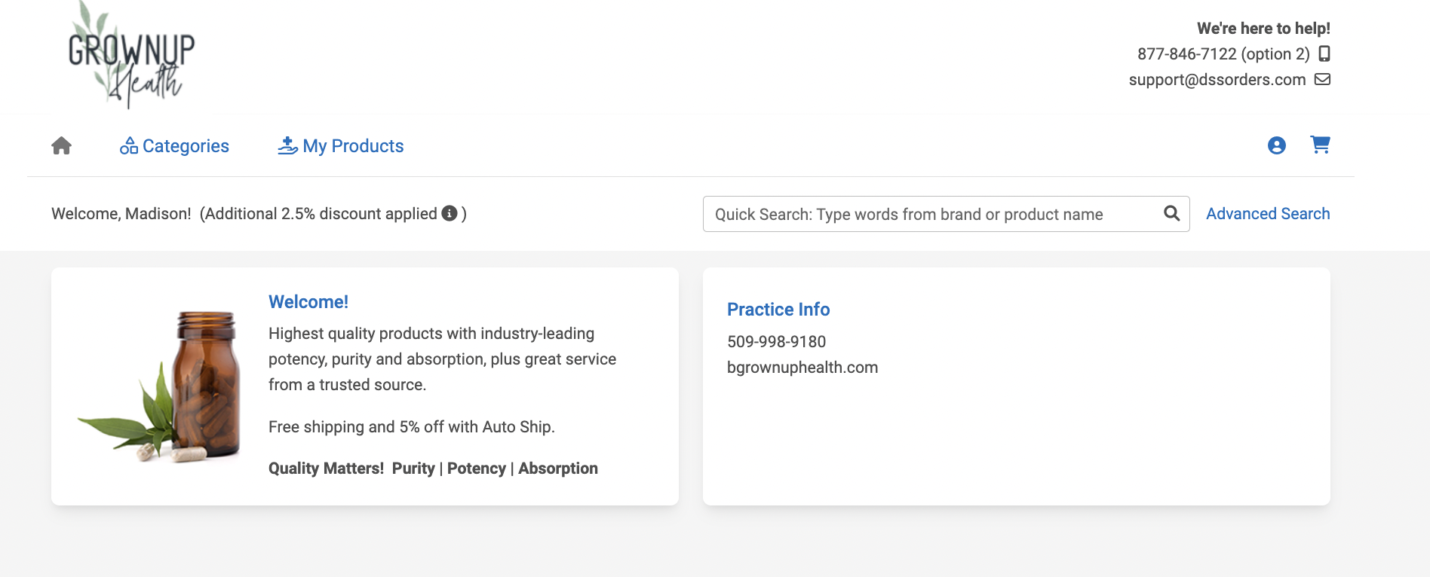This screenshot has width=1430, height=577.
Task: Click the Practice Info heading
Action: 778,310
